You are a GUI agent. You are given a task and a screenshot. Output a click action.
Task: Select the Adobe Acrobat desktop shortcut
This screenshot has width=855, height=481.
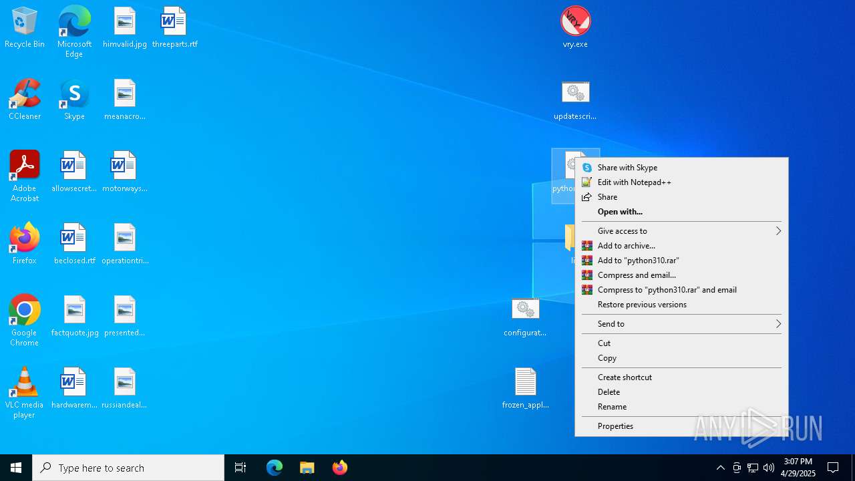point(25,176)
